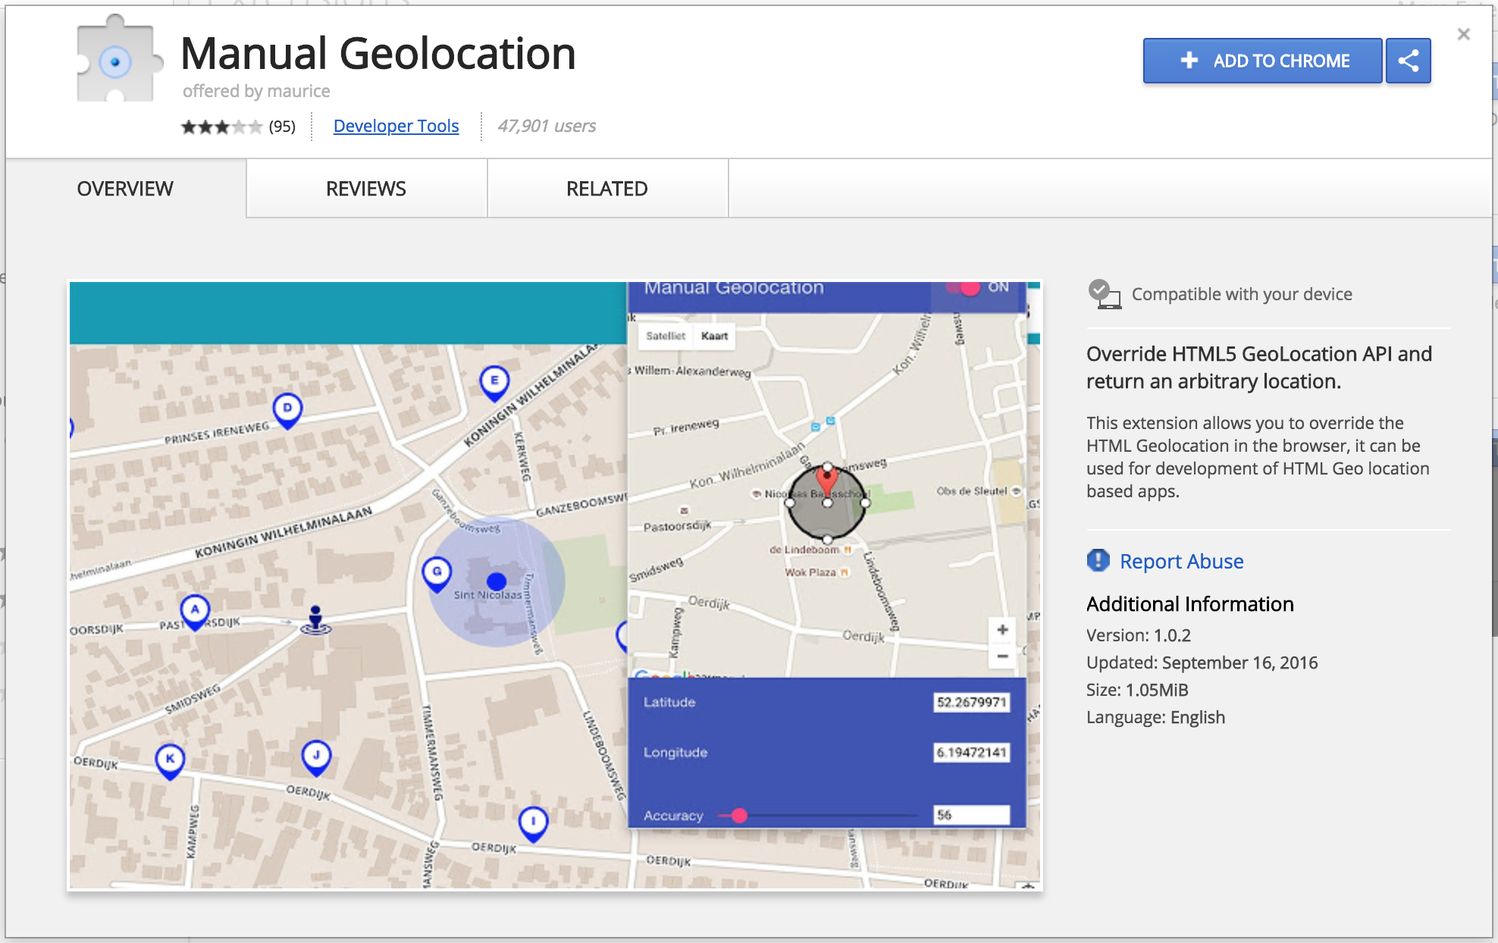Screen dimensions: 1498x943
Task: Click map marker G
Action: tap(437, 574)
